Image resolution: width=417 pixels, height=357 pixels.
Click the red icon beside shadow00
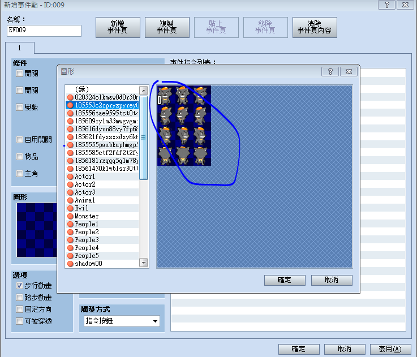pyautogui.click(x=70, y=264)
